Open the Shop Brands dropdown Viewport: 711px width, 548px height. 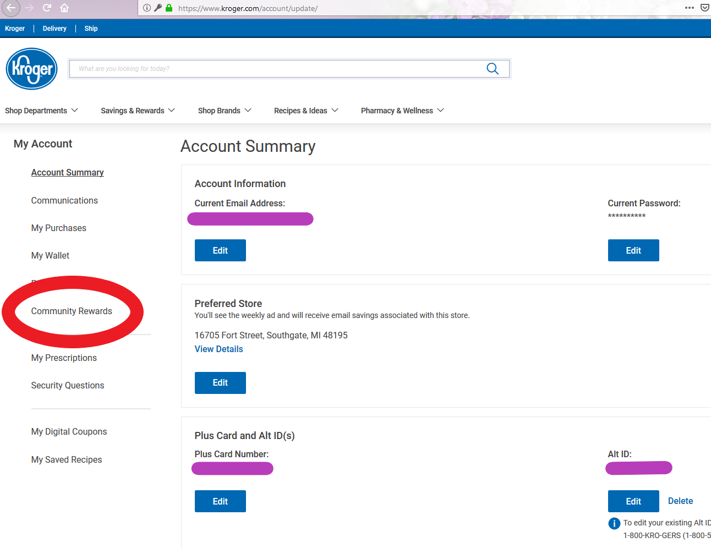point(225,111)
